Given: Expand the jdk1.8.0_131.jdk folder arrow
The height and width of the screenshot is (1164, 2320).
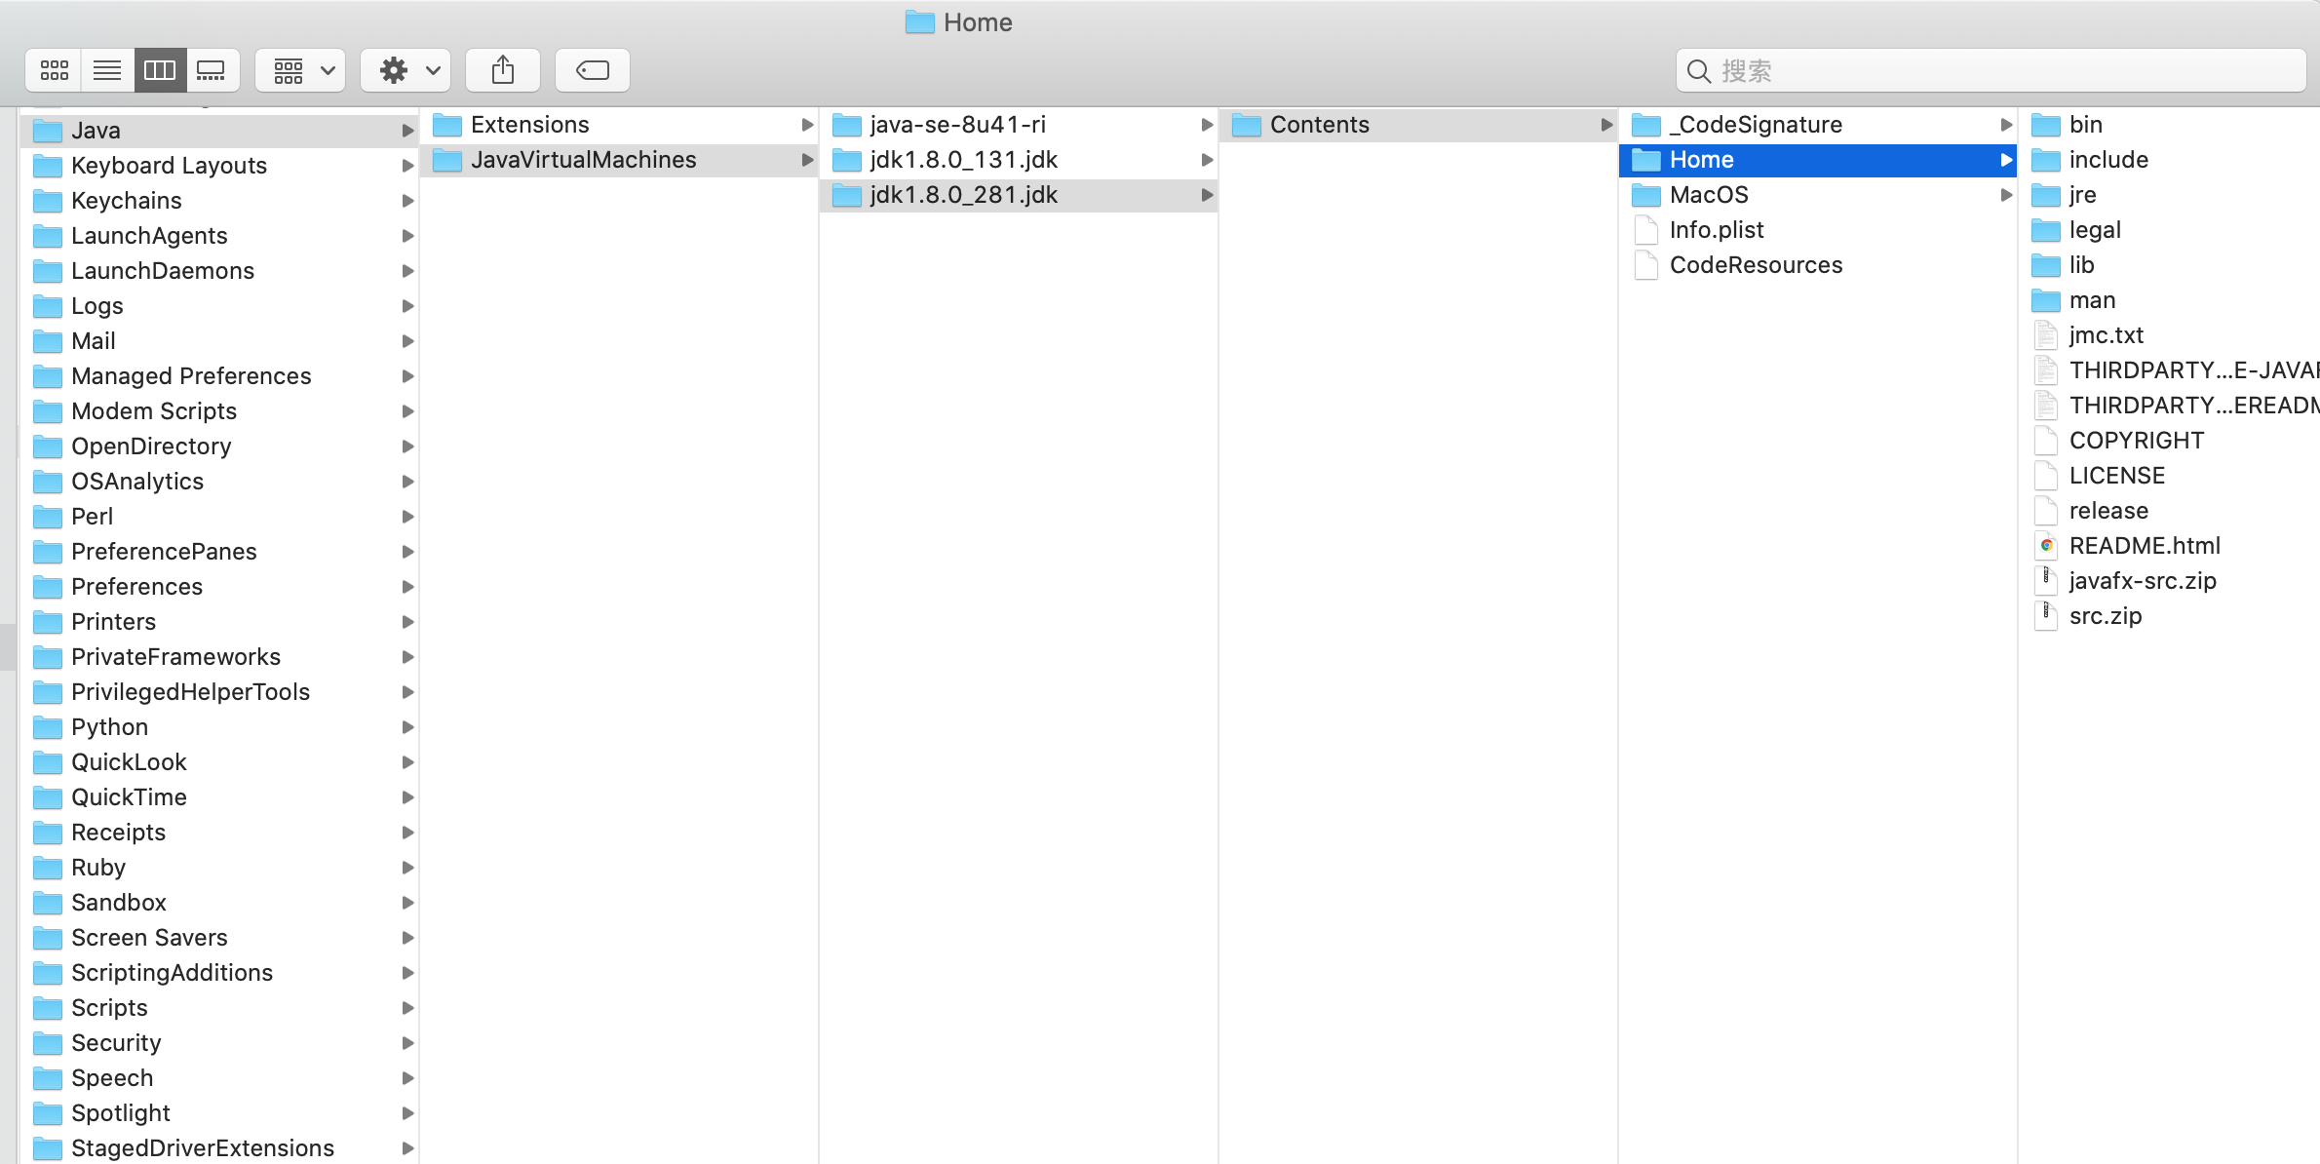Looking at the screenshot, I should click(1207, 160).
